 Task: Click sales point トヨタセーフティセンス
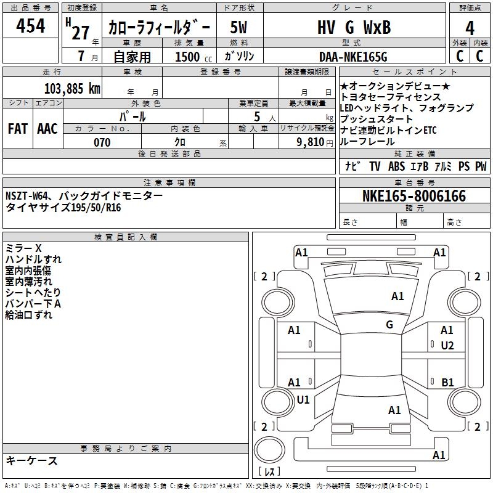[391, 97]
